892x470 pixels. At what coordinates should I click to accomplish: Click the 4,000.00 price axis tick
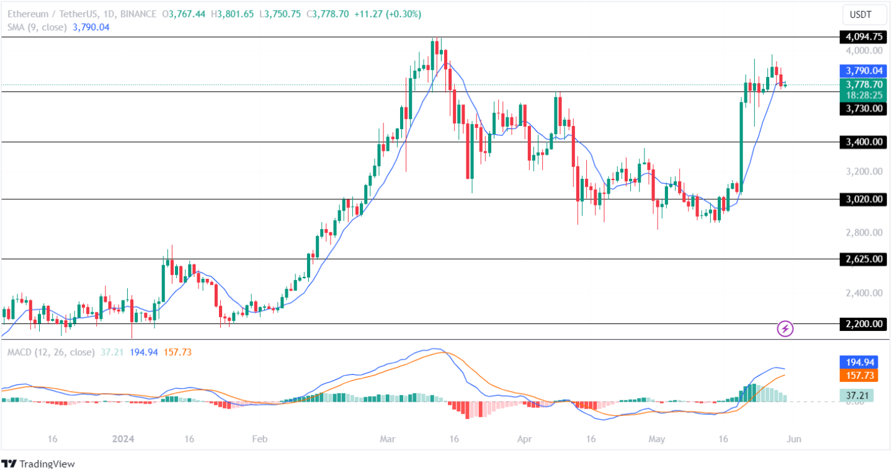click(x=864, y=50)
